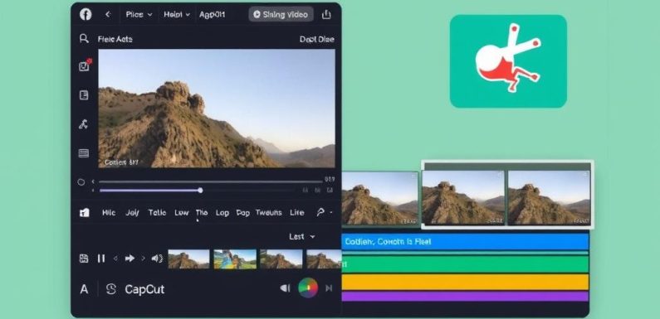Viewport: 660px width, 319px height.
Task: Click the purple playback slider handle
Action: tap(200, 191)
